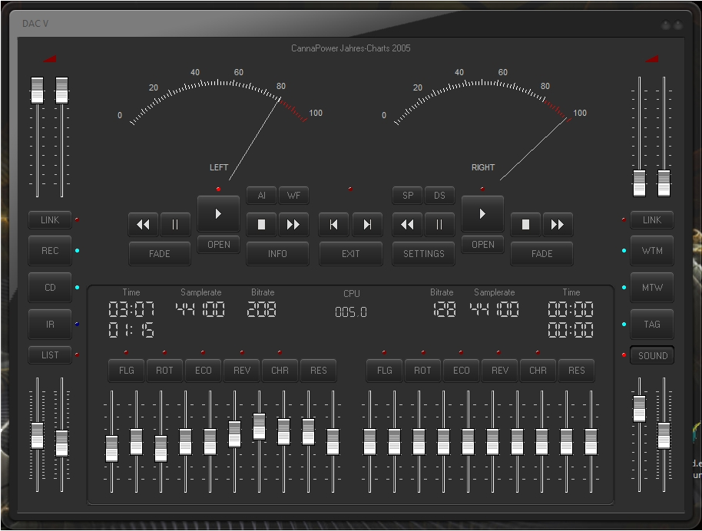Open the SETTINGS panel
The height and width of the screenshot is (531, 702).
pos(424,254)
